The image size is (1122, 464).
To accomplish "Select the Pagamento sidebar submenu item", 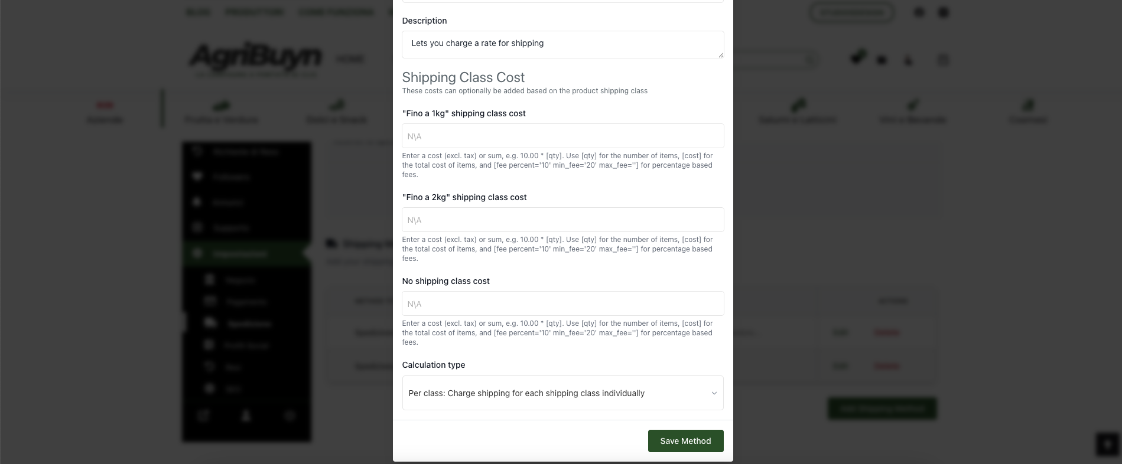I will [246, 302].
